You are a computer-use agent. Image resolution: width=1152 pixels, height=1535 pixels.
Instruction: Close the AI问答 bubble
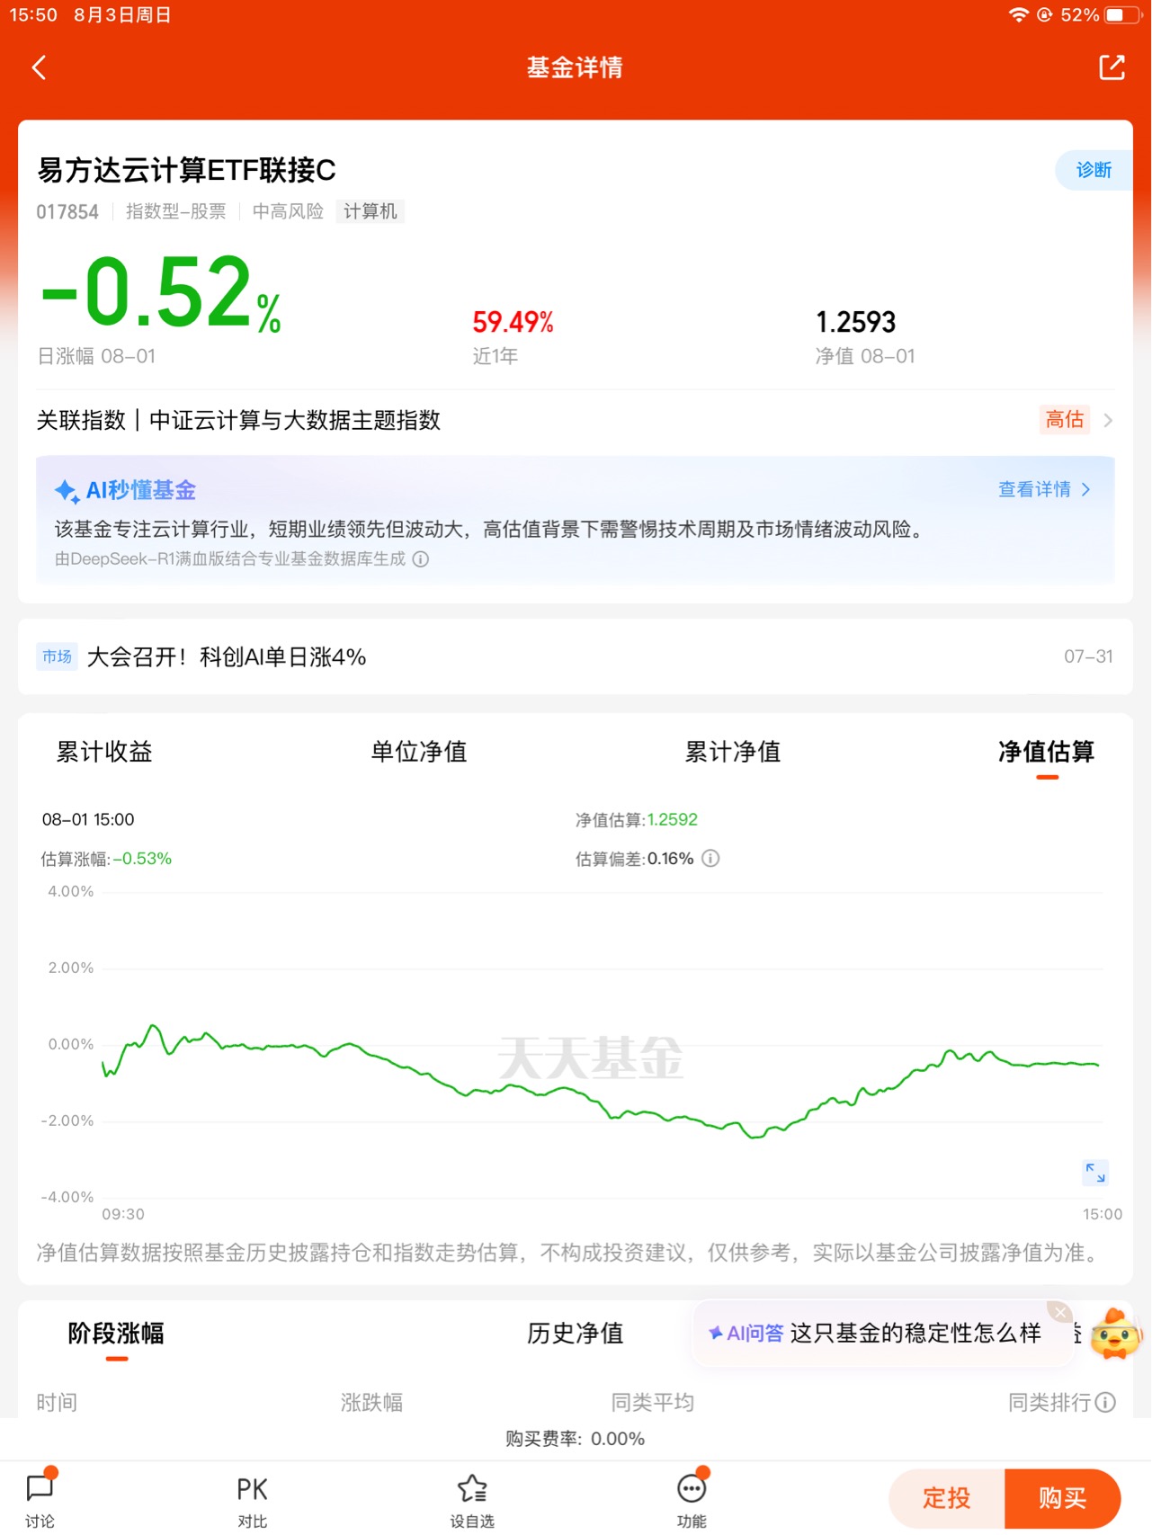point(1060,1312)
